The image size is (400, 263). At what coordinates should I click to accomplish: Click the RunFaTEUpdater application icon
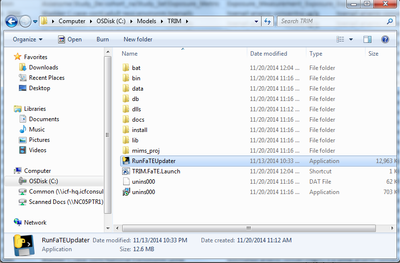[x=126, y=161]
